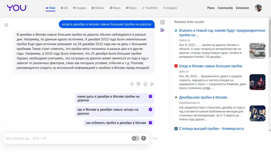Click the moishturman.ru driver thumbnail

tap(257, 114)
